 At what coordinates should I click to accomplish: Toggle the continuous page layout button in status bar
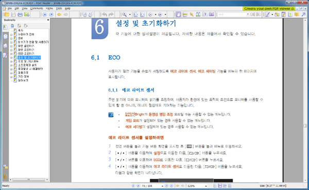[220, 186]
